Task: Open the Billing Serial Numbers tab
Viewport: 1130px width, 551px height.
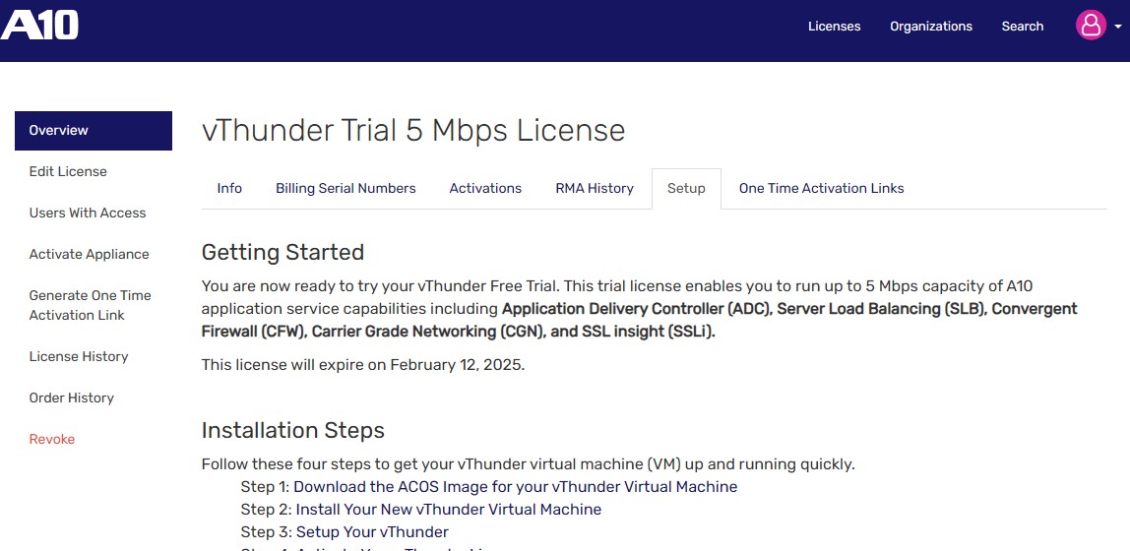Action: (x=345, y=188)
